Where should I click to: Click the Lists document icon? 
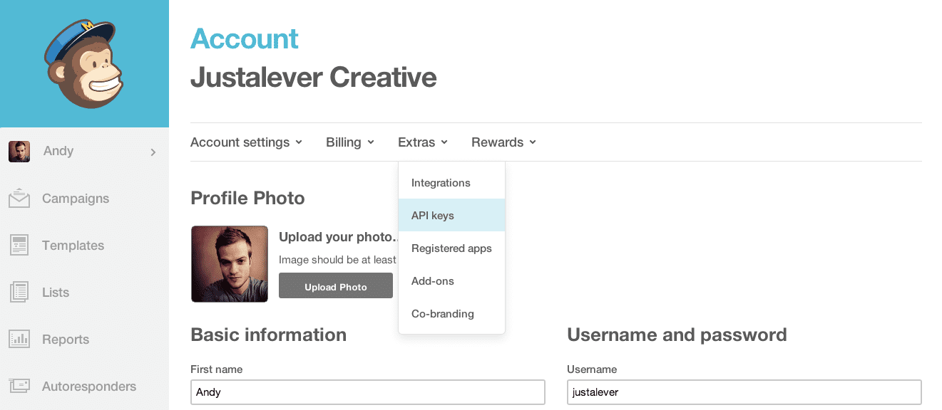tap(19, 293)
